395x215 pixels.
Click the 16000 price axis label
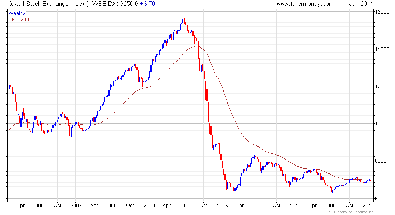click(x=382, y=12)
